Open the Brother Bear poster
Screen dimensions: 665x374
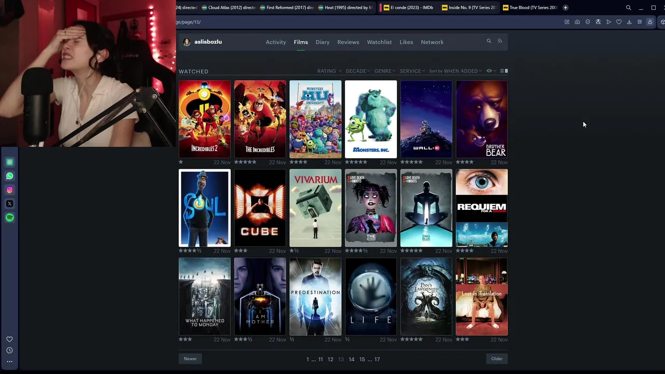point(482,119)
